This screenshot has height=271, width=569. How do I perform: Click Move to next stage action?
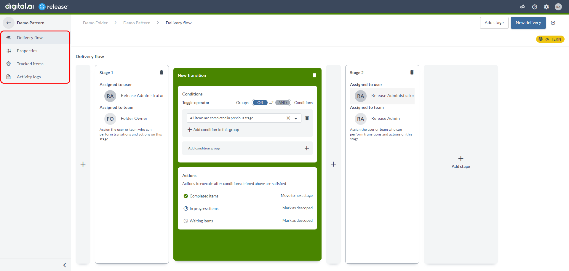[x=297, y=196]
